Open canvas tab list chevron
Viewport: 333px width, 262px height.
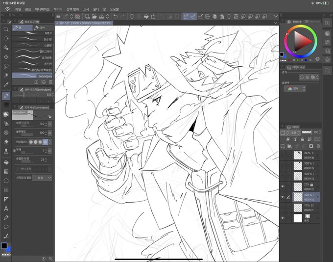point(276,23)
